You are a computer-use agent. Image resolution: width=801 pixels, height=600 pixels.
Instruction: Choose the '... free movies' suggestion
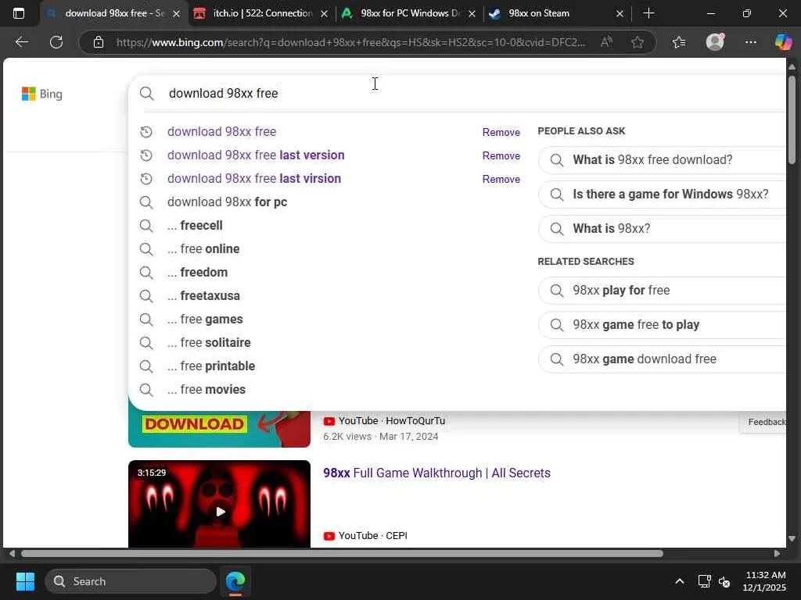click(x=207, y=390)
